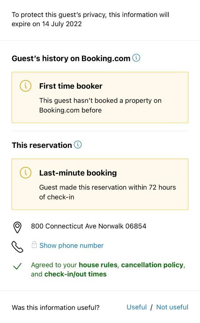Mark information as Useful
200x323 pixels.
point(137,307)
